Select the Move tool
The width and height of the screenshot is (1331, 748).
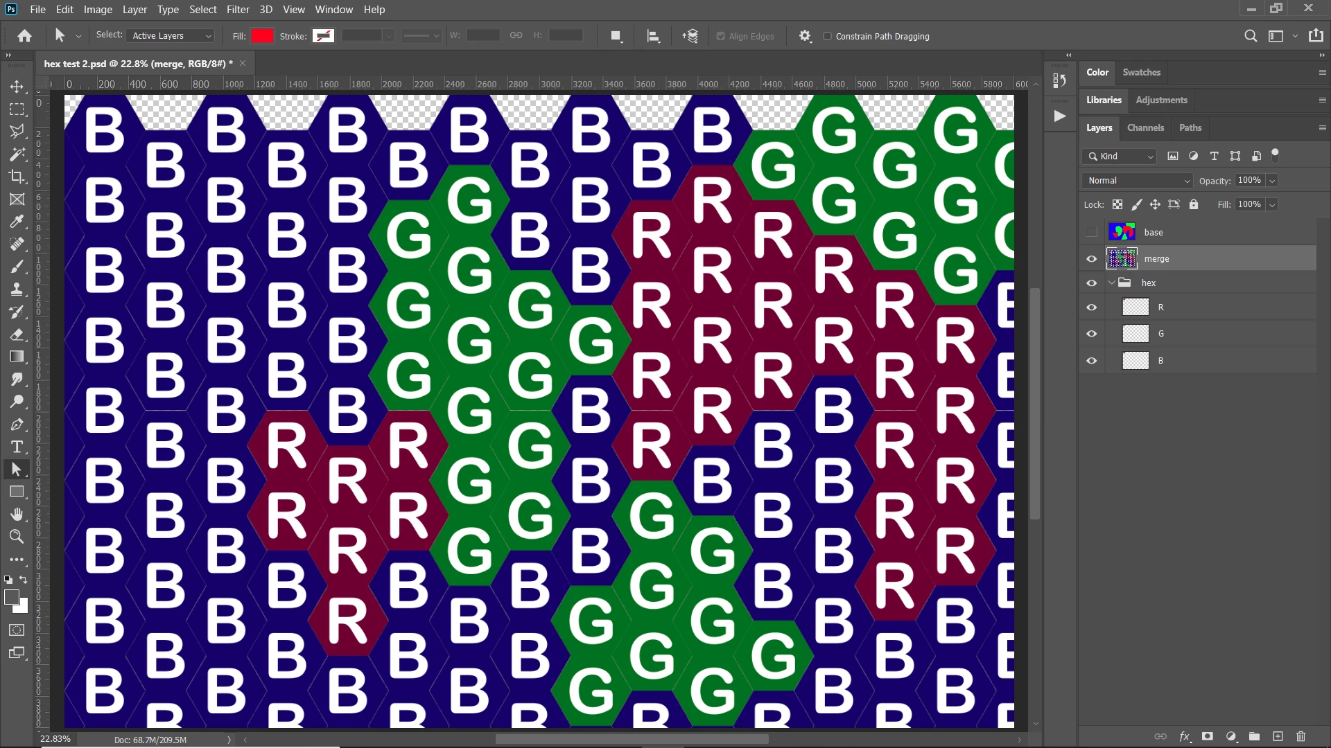tap(17, 87)
